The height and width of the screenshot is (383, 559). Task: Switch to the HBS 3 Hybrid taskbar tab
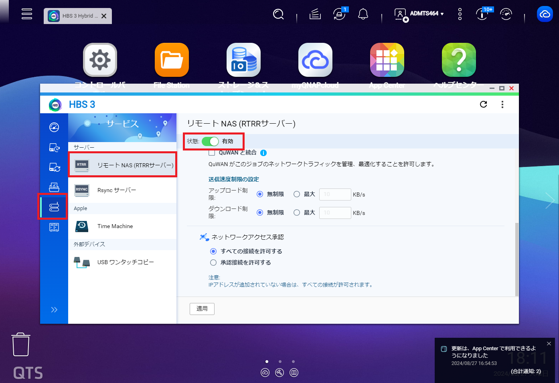click(78, 16)
